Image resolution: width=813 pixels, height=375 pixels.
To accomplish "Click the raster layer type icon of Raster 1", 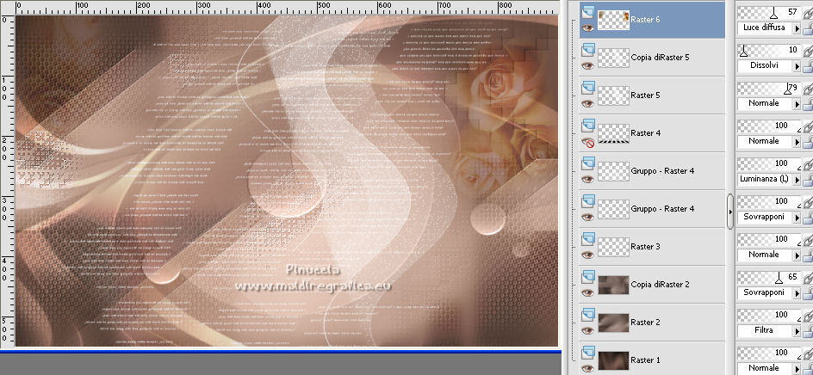I will tap(587, 353).
